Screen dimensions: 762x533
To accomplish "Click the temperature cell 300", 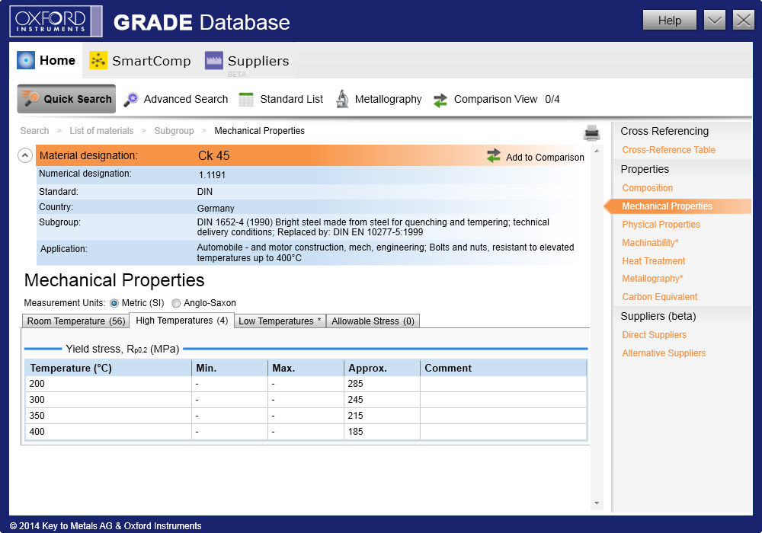I will (108, 400).
